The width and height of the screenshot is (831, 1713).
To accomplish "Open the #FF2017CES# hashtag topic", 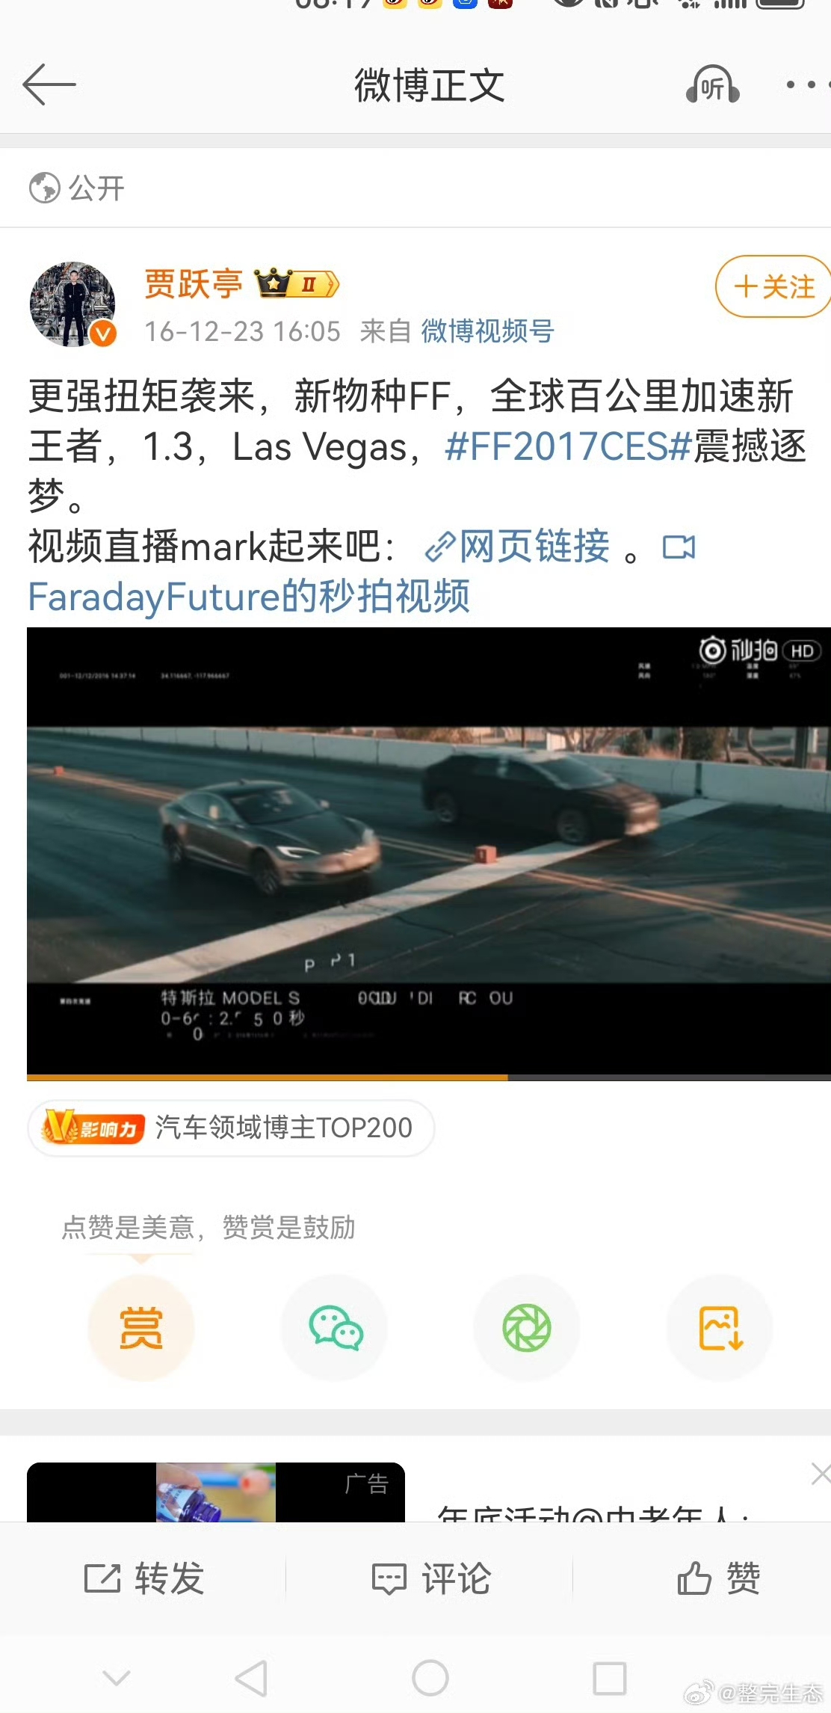I will coord(568,446).
